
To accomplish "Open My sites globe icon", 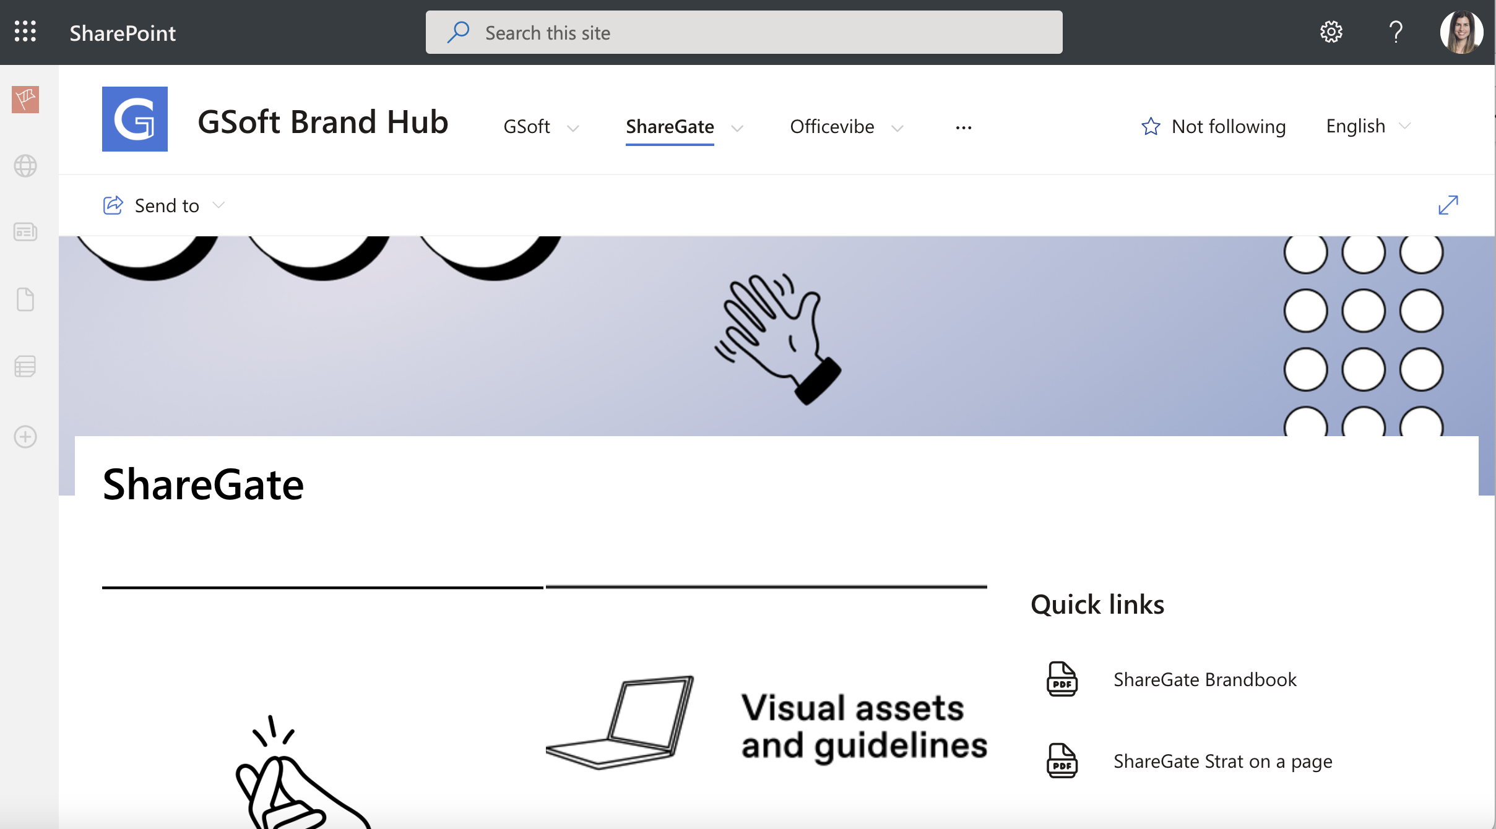I will (25, 166).
